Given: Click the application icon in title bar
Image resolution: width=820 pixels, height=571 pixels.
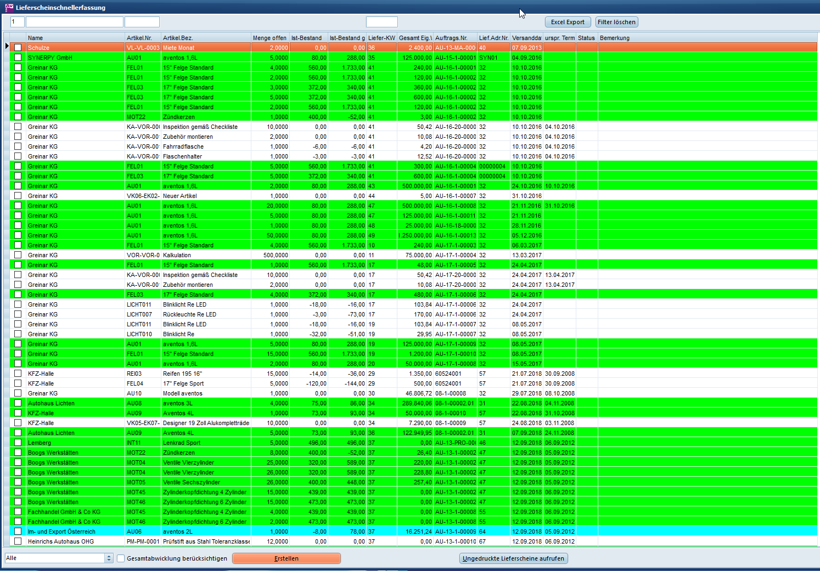Looking at the screenshot, I should [x=9, y=7].
